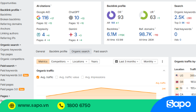Image resolution: width=196 pixels, height=112 pixels.
Task: Open Broken backlinks in the sidebar
Action: (10, 19)
